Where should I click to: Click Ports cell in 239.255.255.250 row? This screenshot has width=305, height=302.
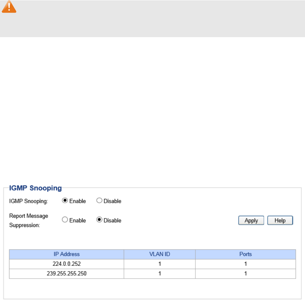246,274
